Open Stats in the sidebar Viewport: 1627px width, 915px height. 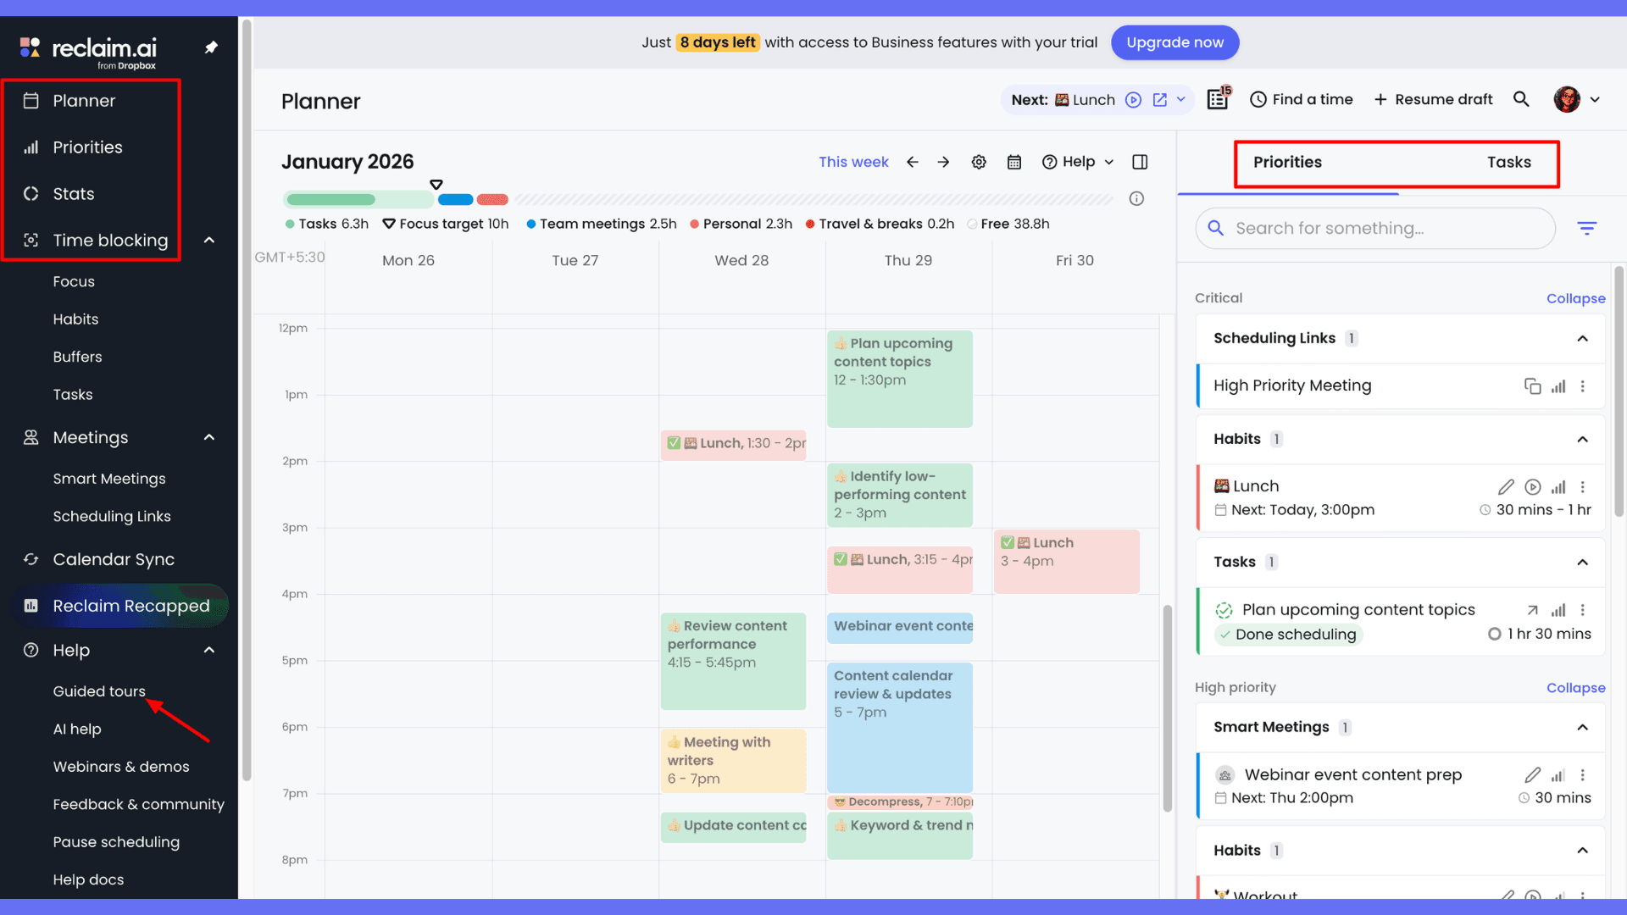[74, 194]
